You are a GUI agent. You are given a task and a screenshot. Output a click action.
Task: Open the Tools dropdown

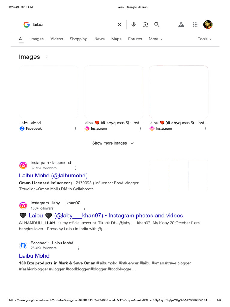(x=205, y=39)
